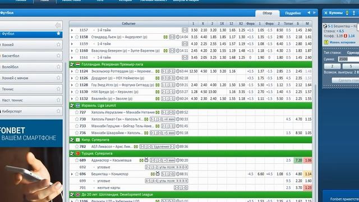Favorite Теннис sport with star icon
Image resolution: width=359 pixels, height=202 pixels.
click(x=58, y=89)
